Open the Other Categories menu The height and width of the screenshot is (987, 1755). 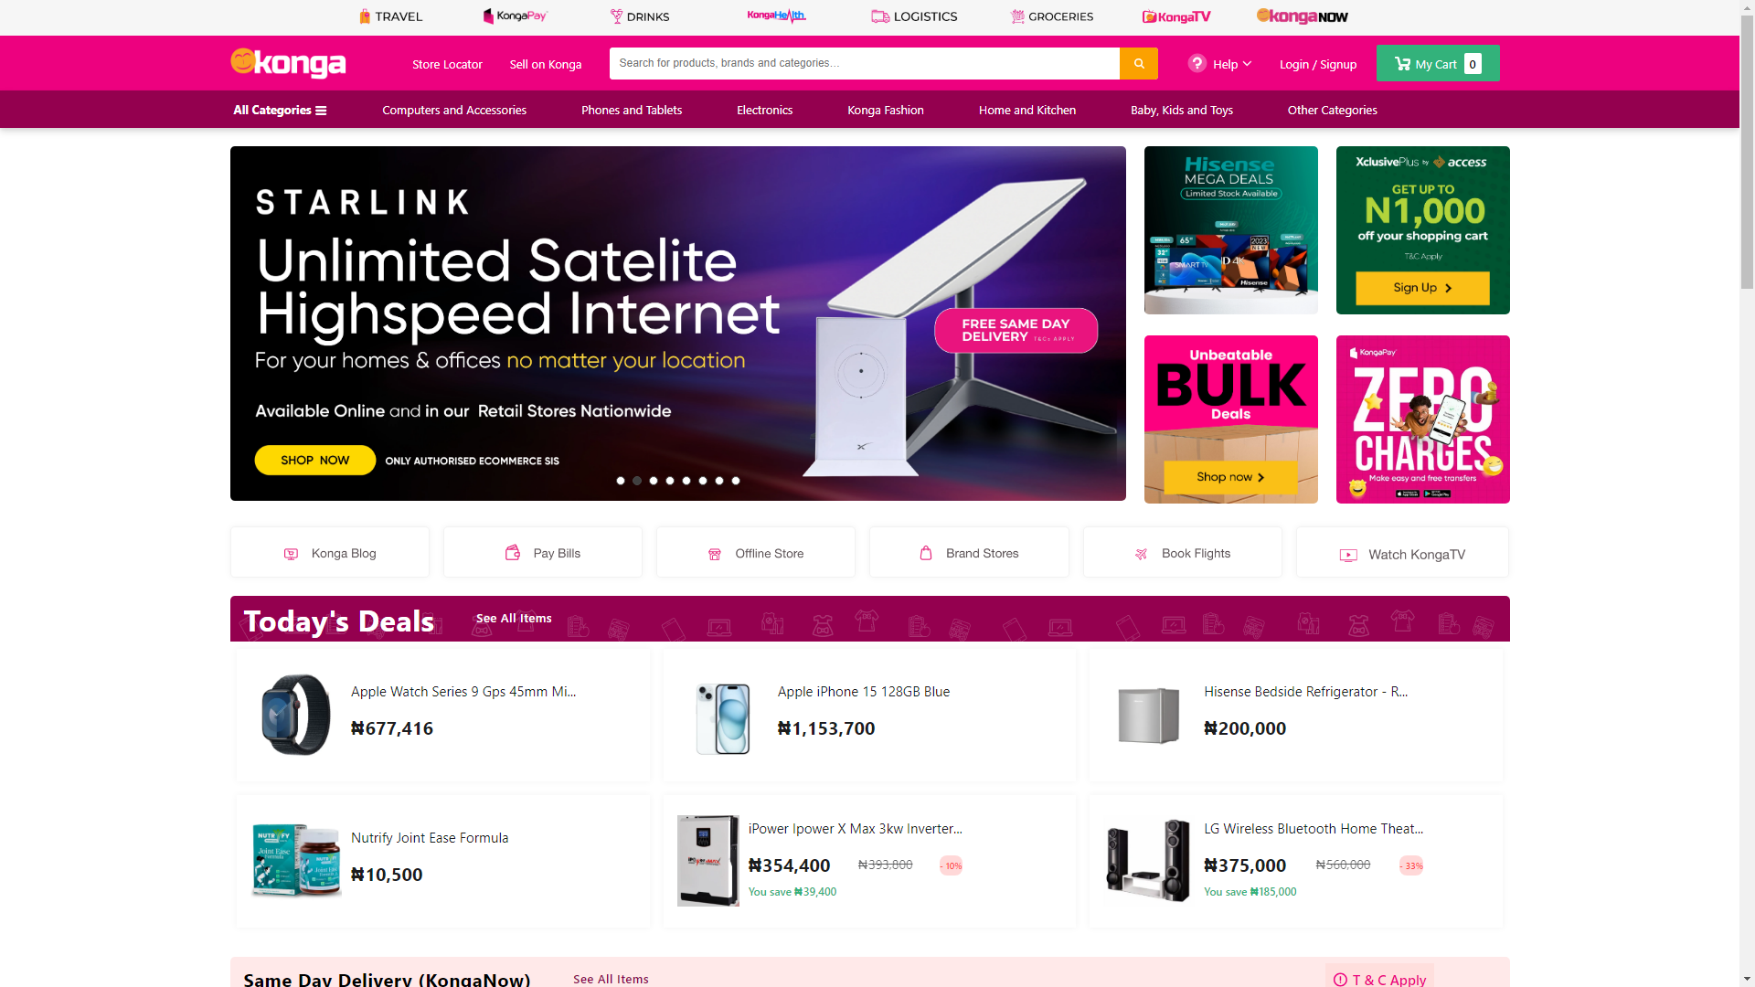[x=1332, y=110]
